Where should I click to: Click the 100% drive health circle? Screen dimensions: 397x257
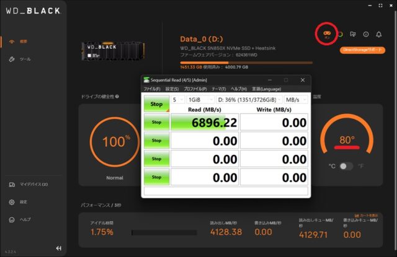[115, 142]
